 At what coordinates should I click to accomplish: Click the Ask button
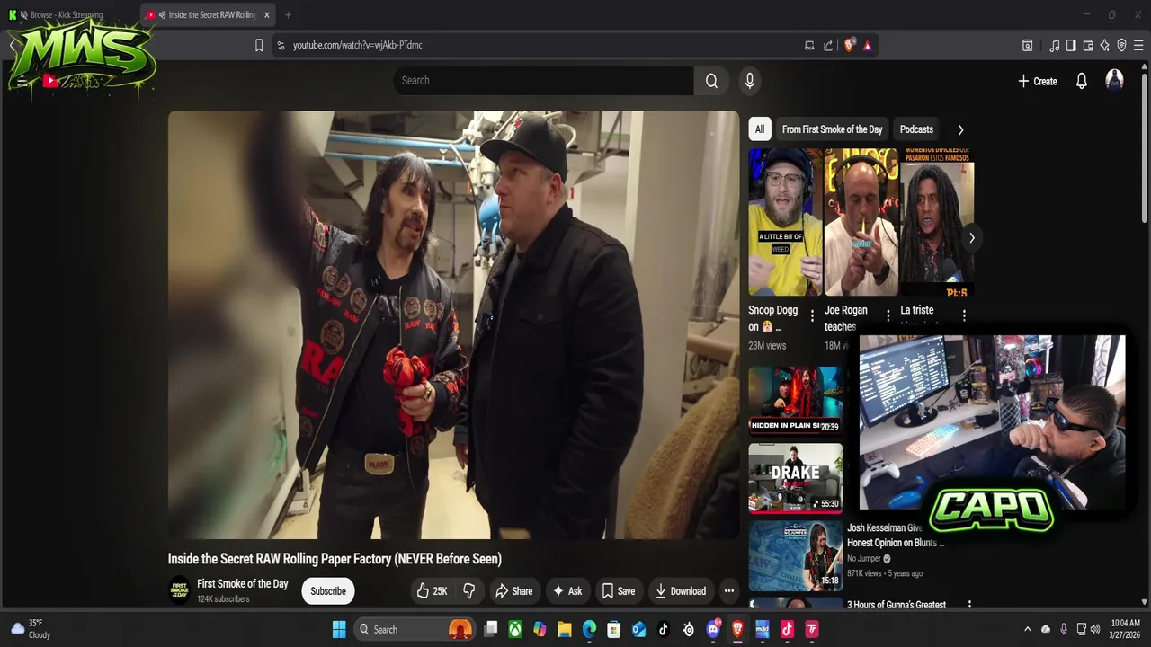click(567, 591)
